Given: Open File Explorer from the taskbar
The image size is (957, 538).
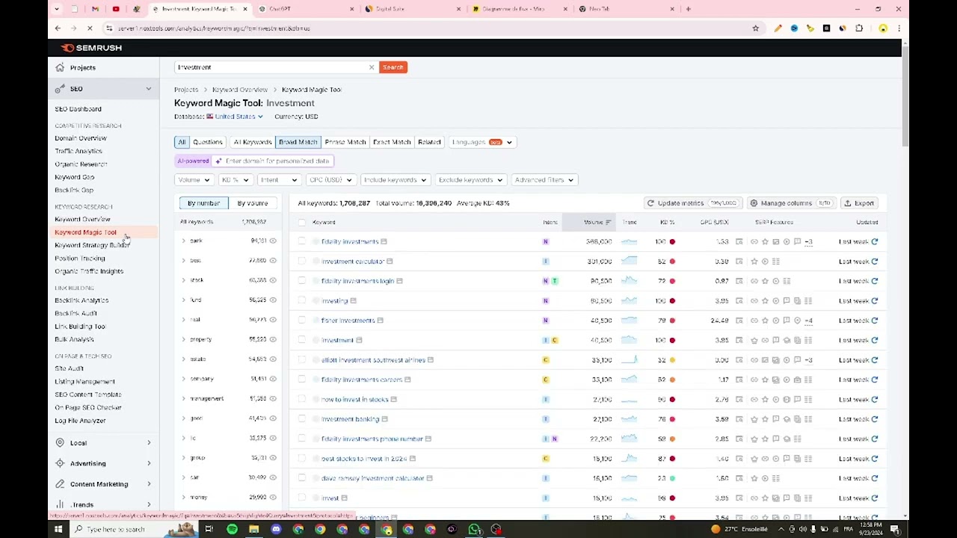Looking at the screenshot, I should click(x=253, y=529).
